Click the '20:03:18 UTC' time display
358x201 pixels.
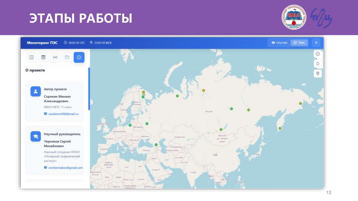pos(77,43)
